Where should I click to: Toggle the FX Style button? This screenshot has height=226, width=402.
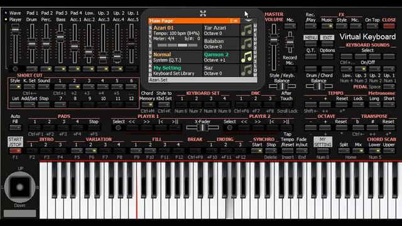click(x=342, y=26)
